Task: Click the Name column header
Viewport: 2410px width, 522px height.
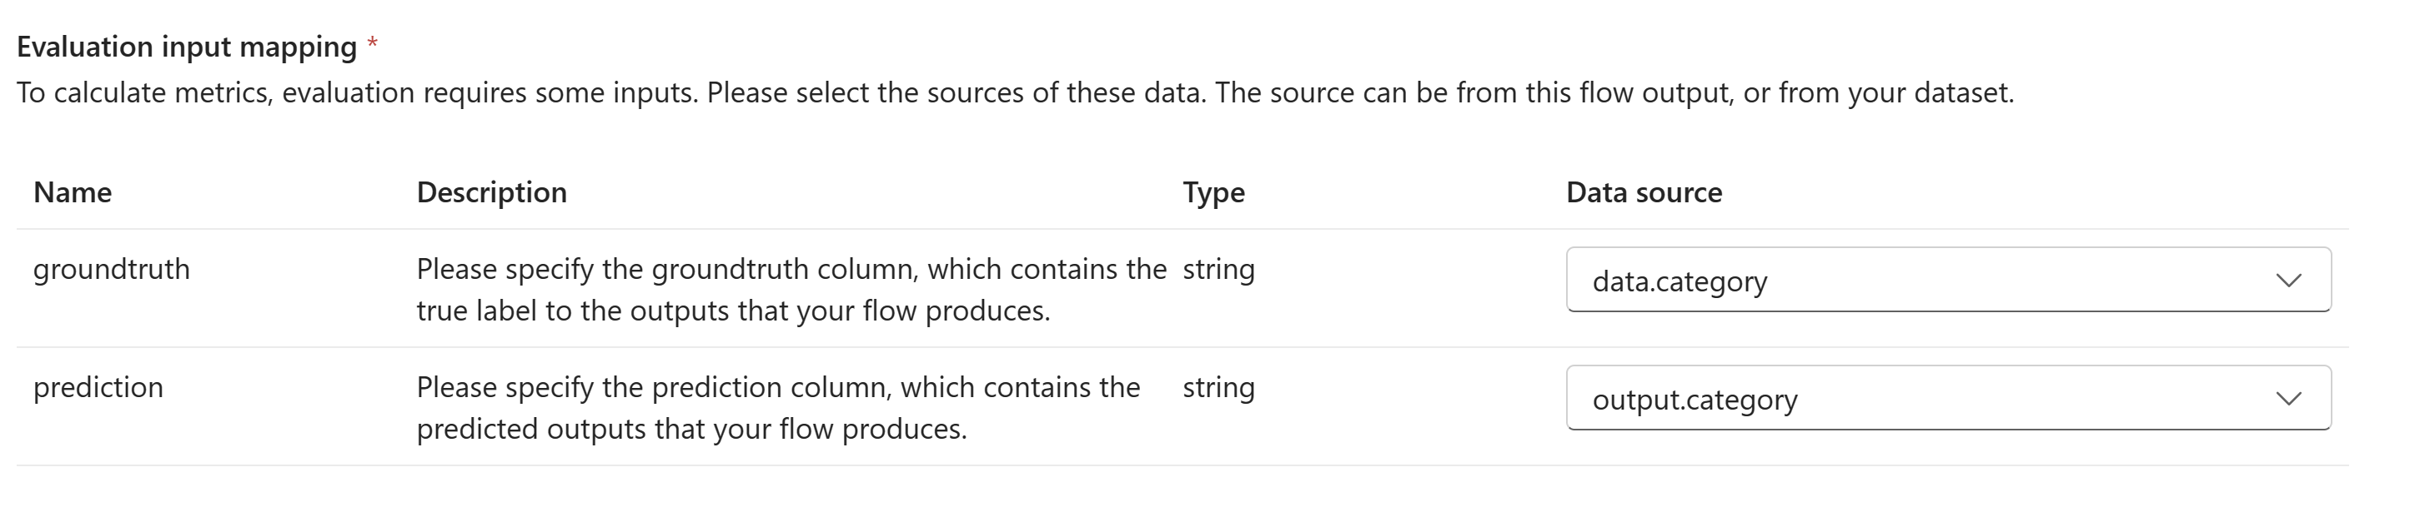Action: click(x=72, y=192)
